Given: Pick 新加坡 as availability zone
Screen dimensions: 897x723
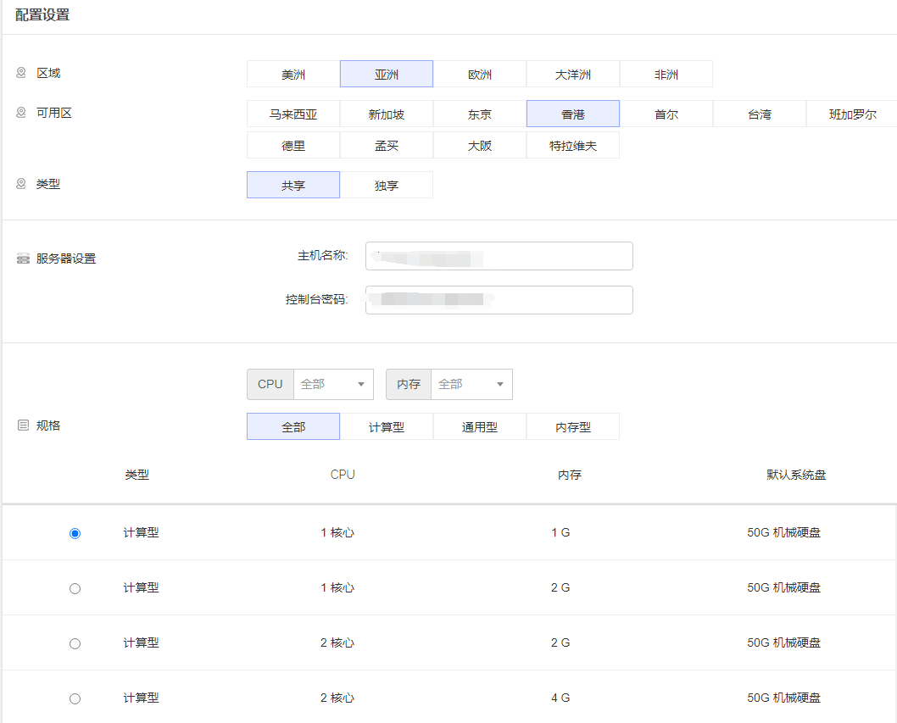Looking at the screenshot, I should [387, 114].
